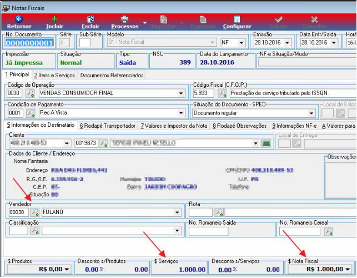Expand the Processos dropdown arrow
This screenshot has height=278, width=357.
(144, 23)
